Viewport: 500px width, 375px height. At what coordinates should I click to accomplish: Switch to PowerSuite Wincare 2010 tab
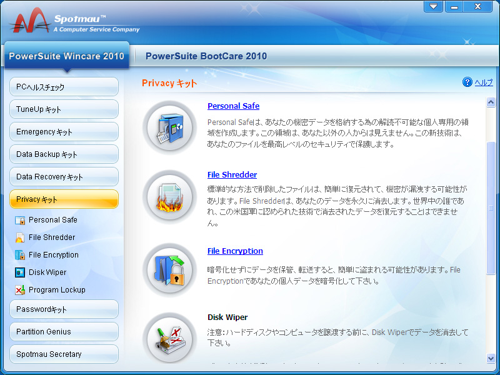[x=67, y=56]
